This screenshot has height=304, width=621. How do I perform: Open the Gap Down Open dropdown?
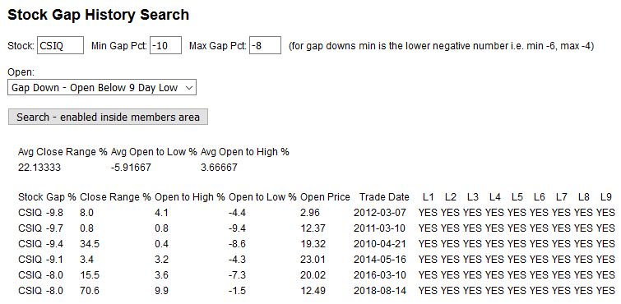point(102,87)
